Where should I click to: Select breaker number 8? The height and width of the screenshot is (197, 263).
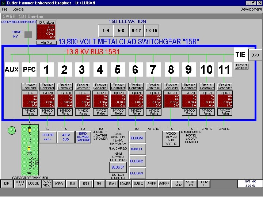click(172, 69)
